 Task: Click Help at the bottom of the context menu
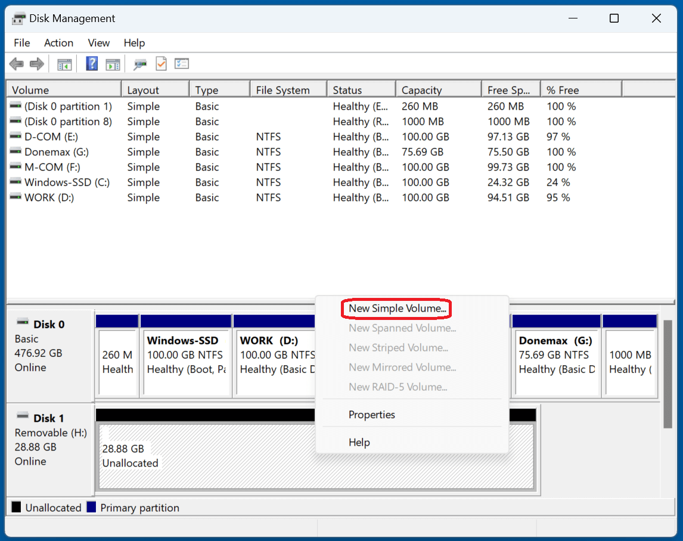359,442
